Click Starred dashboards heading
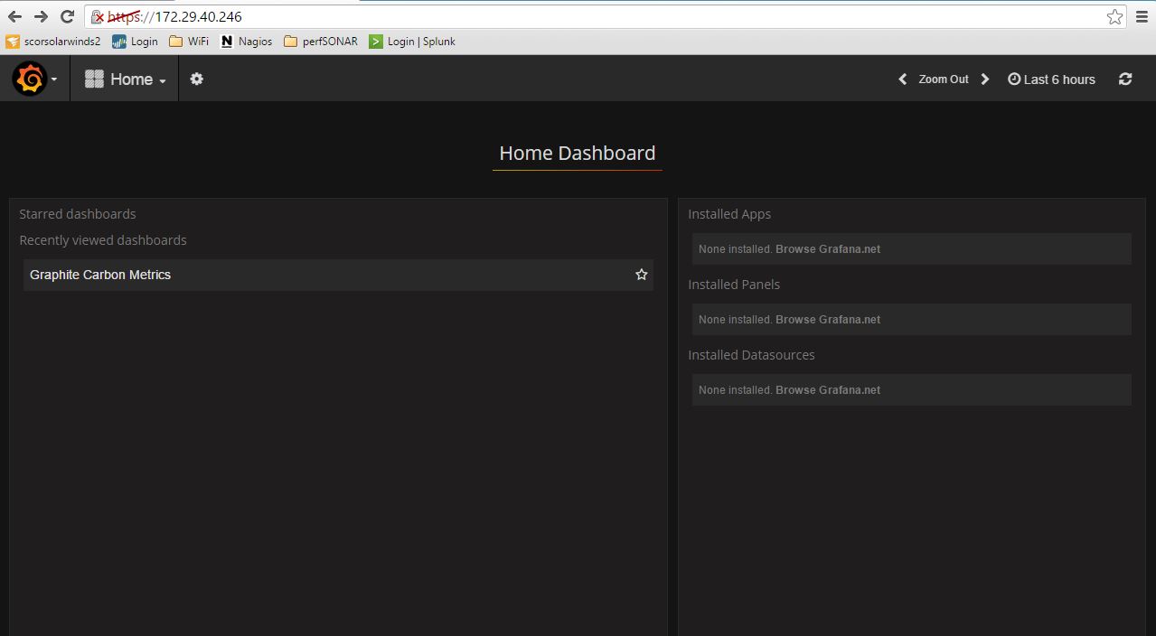Viewport: 1156px width, 636px height. click(78, 214)
